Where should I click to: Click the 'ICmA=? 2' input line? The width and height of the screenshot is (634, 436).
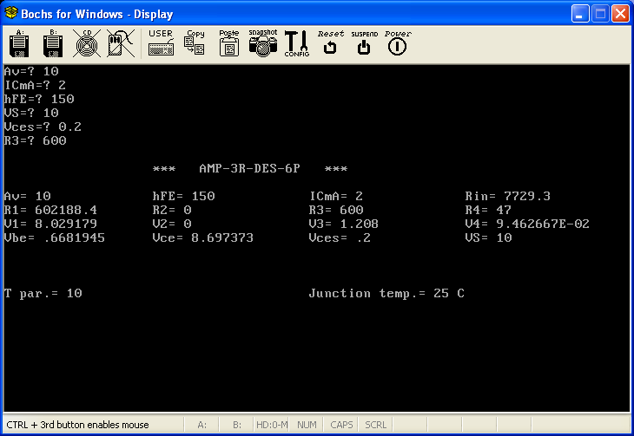[36, 85]
